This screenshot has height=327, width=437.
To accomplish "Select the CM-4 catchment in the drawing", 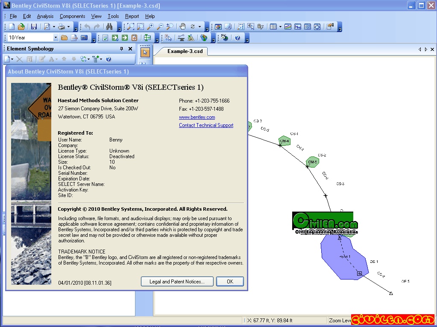I will (x=284, y=141).
